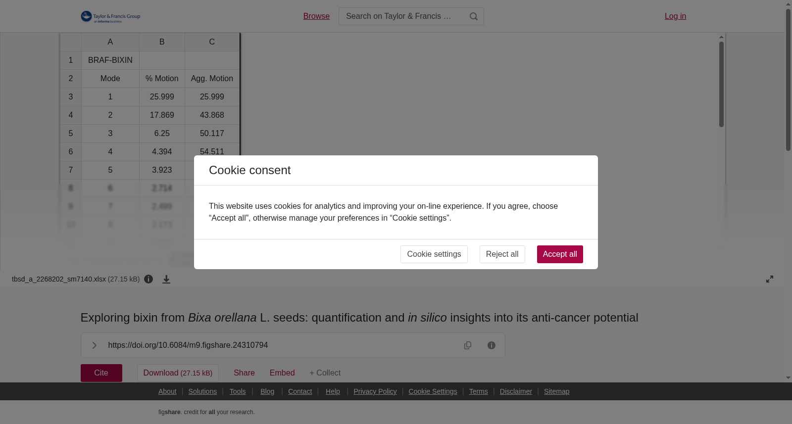Select column C header in spreadsheet preview
The image size is (792, 424).
[x=212, y=42]
